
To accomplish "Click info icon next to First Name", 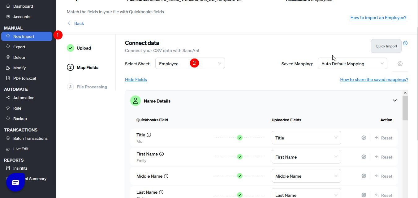I will pos(162,154).
